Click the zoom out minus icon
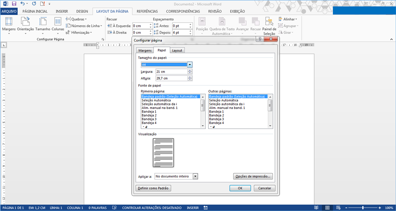This screenshot has height=211, width=396. [346, 208]
